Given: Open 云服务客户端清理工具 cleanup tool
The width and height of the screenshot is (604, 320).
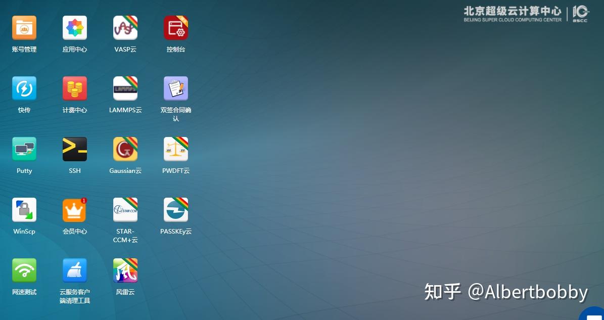Looking at the screenshot, I should coord(74,270).
